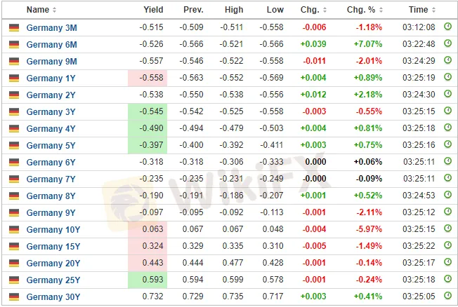This screenshot has height=307, width=458.
Task: Click the clock icon for Germany 10Y
Action: point(447,229)
